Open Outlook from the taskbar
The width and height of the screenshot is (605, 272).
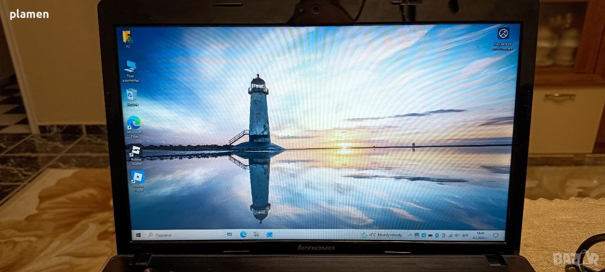click(x=269, y=234)
